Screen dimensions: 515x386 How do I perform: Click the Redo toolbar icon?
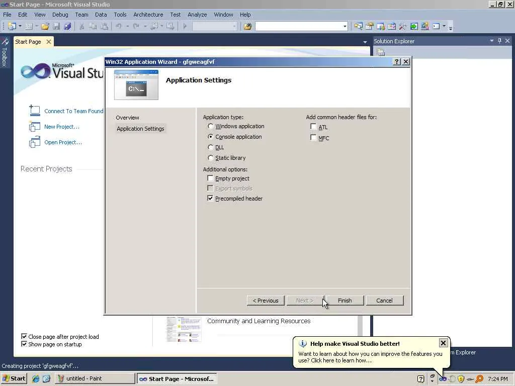coord(136,26)
